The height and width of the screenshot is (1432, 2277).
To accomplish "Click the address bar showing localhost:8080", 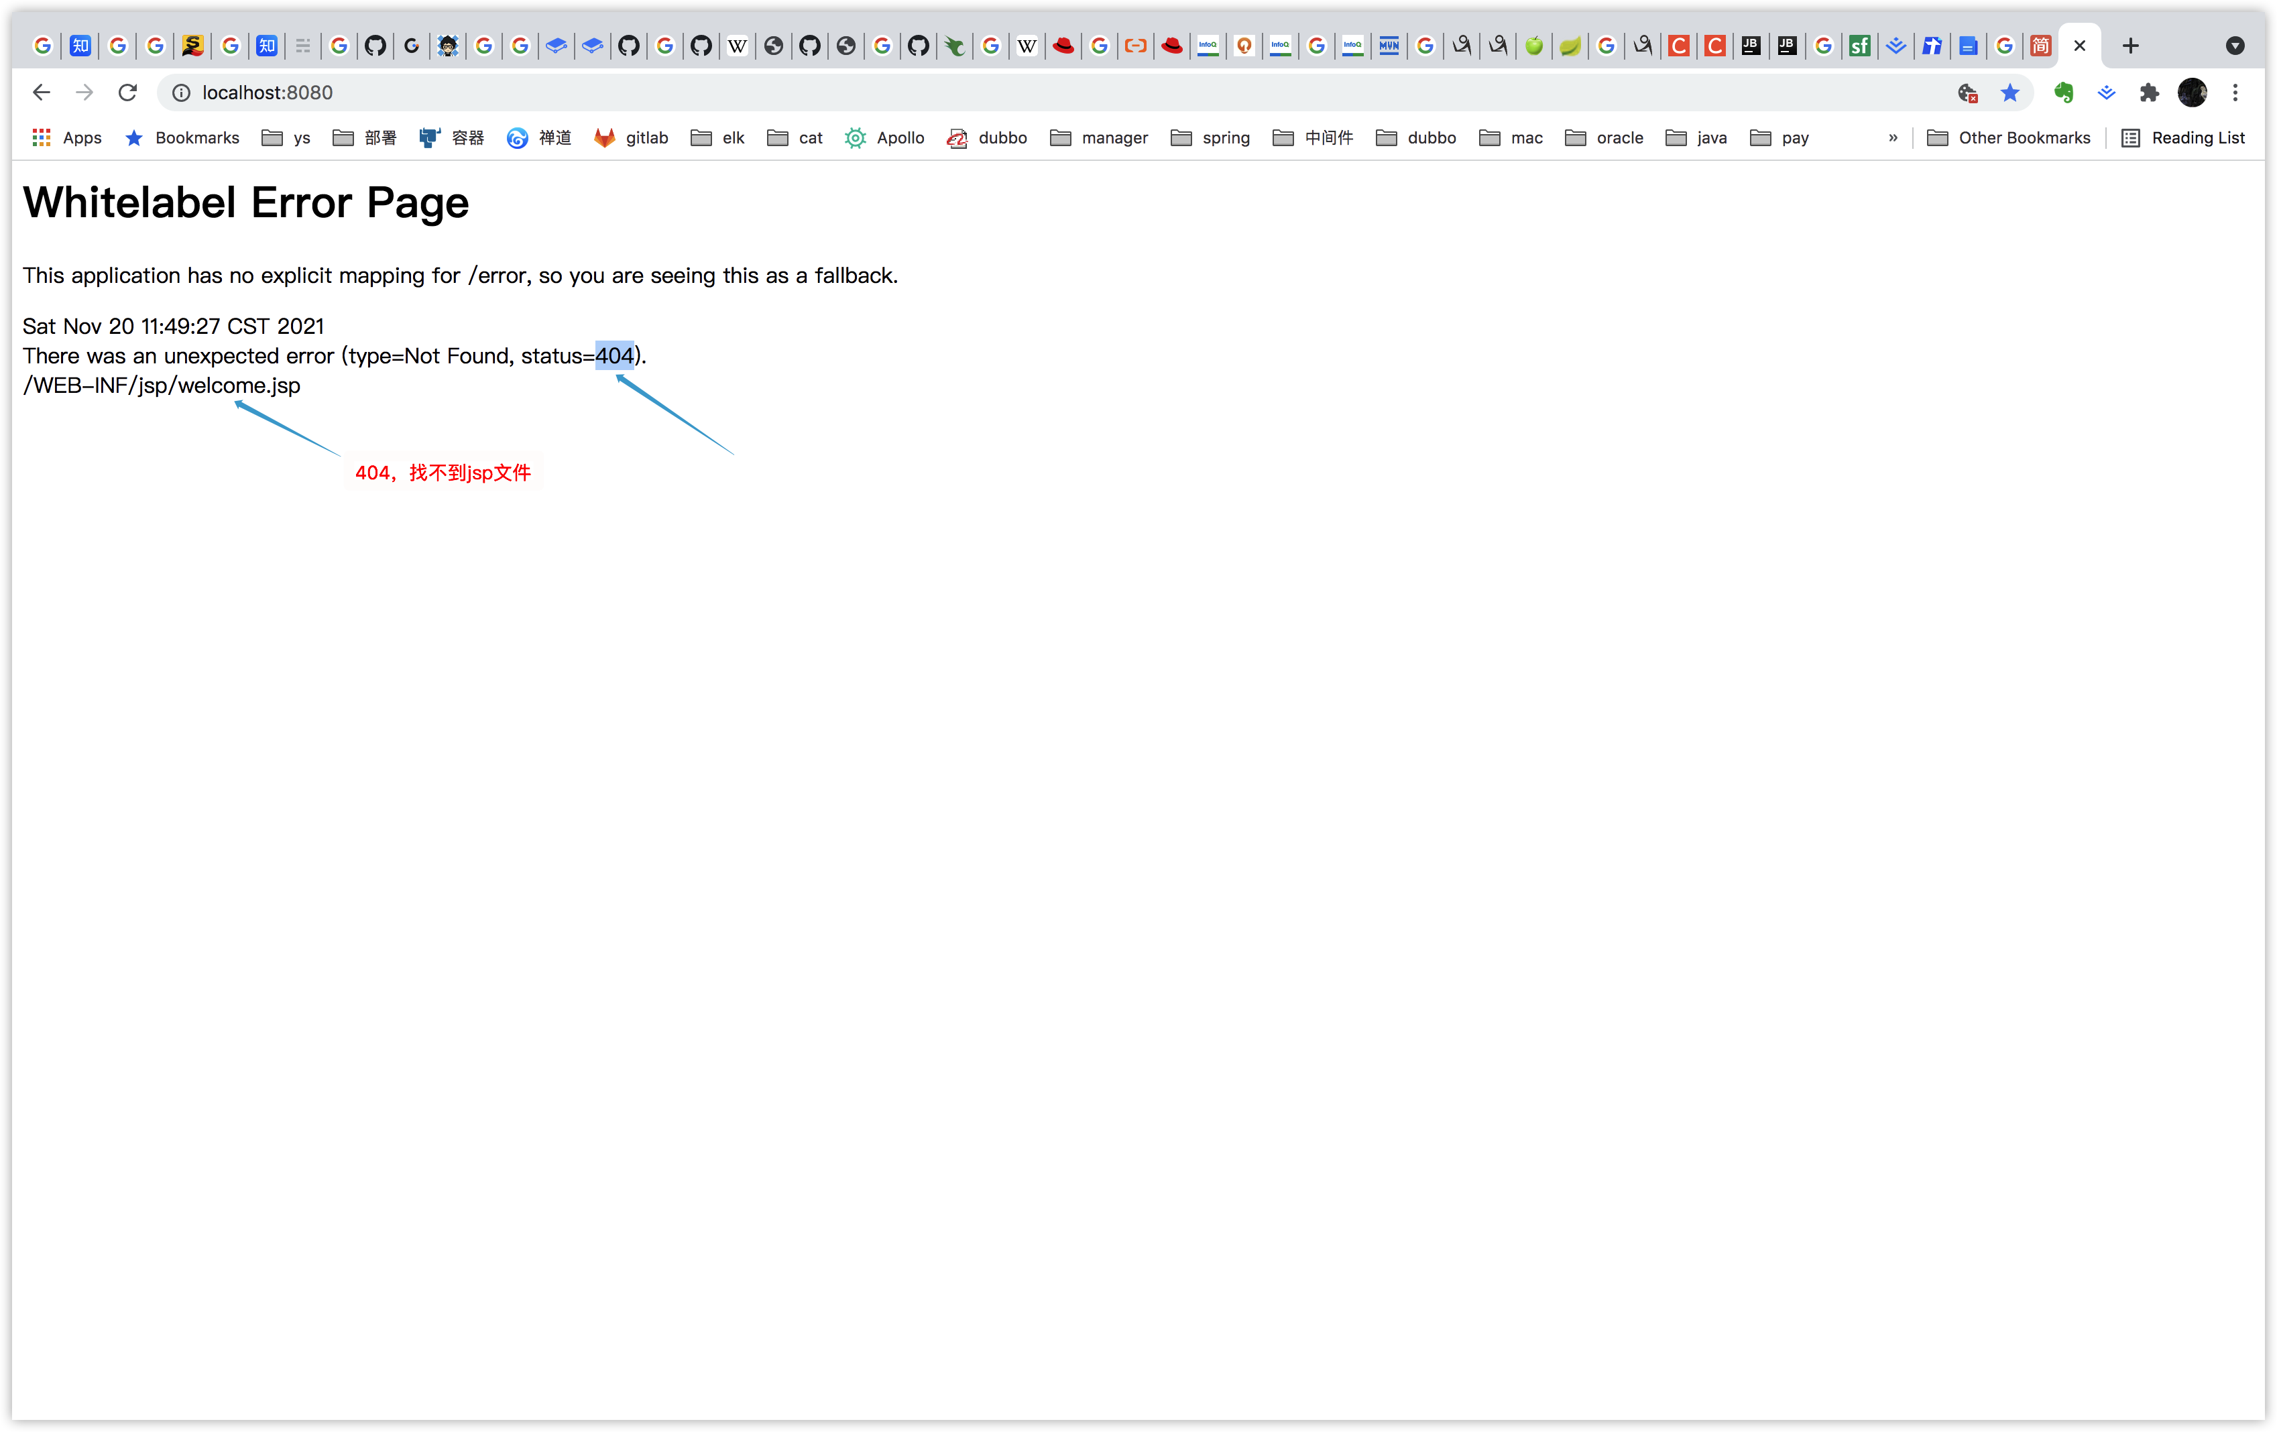I will coord(1040,93).
